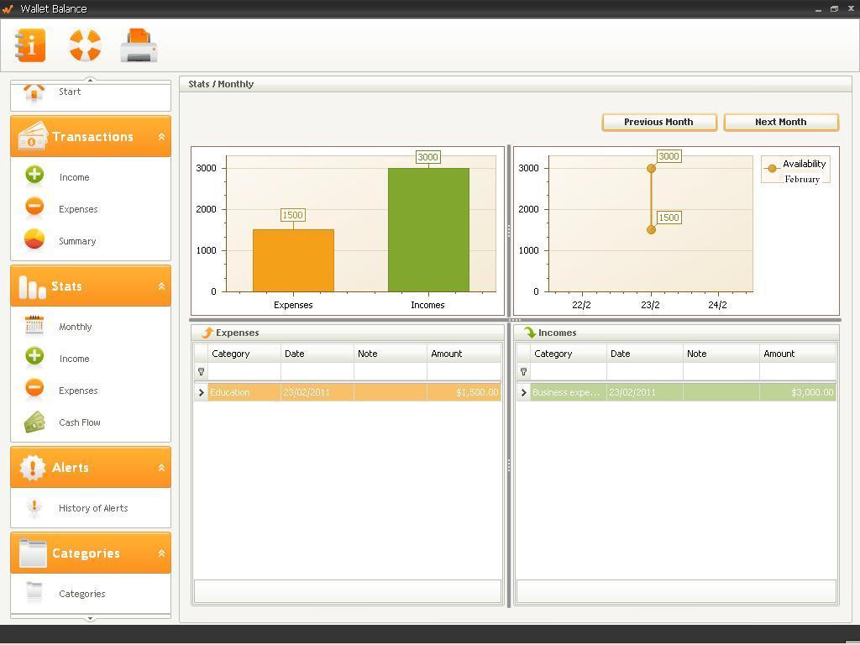
Task: Click the Expenses Category filter field
Action: [244, 371]
